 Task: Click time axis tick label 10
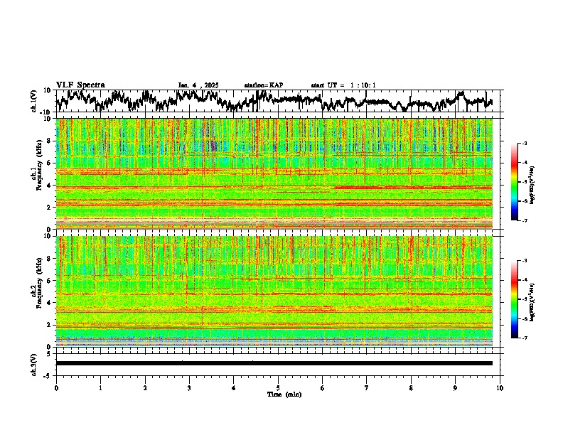click(500, 388)
